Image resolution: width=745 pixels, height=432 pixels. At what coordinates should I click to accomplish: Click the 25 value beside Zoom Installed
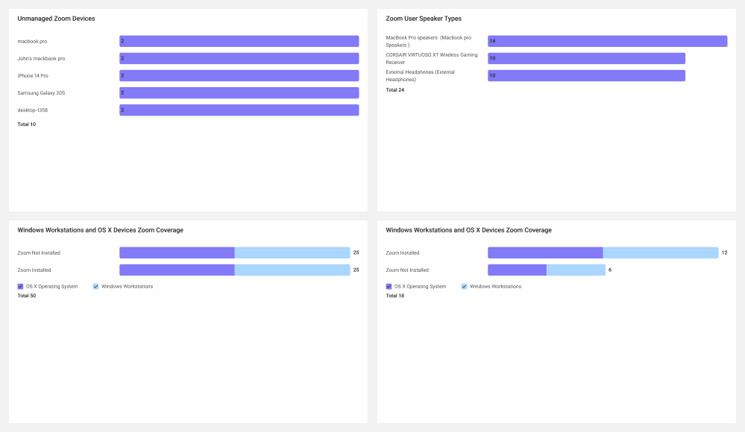356,270
